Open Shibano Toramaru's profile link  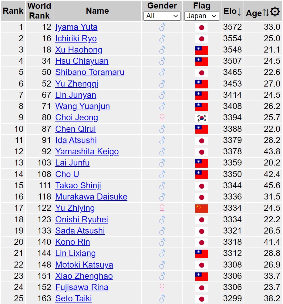89,73
